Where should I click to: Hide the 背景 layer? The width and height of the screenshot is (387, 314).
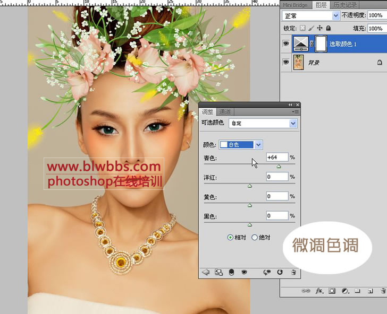pyautogui.click(x=286, y=62)
